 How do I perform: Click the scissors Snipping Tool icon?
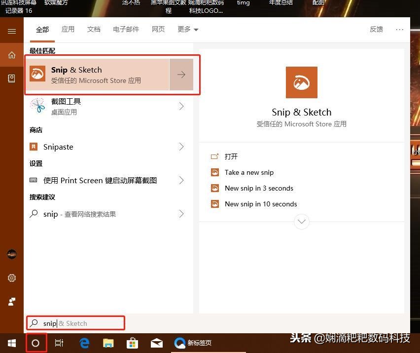(x=37, y=106)
